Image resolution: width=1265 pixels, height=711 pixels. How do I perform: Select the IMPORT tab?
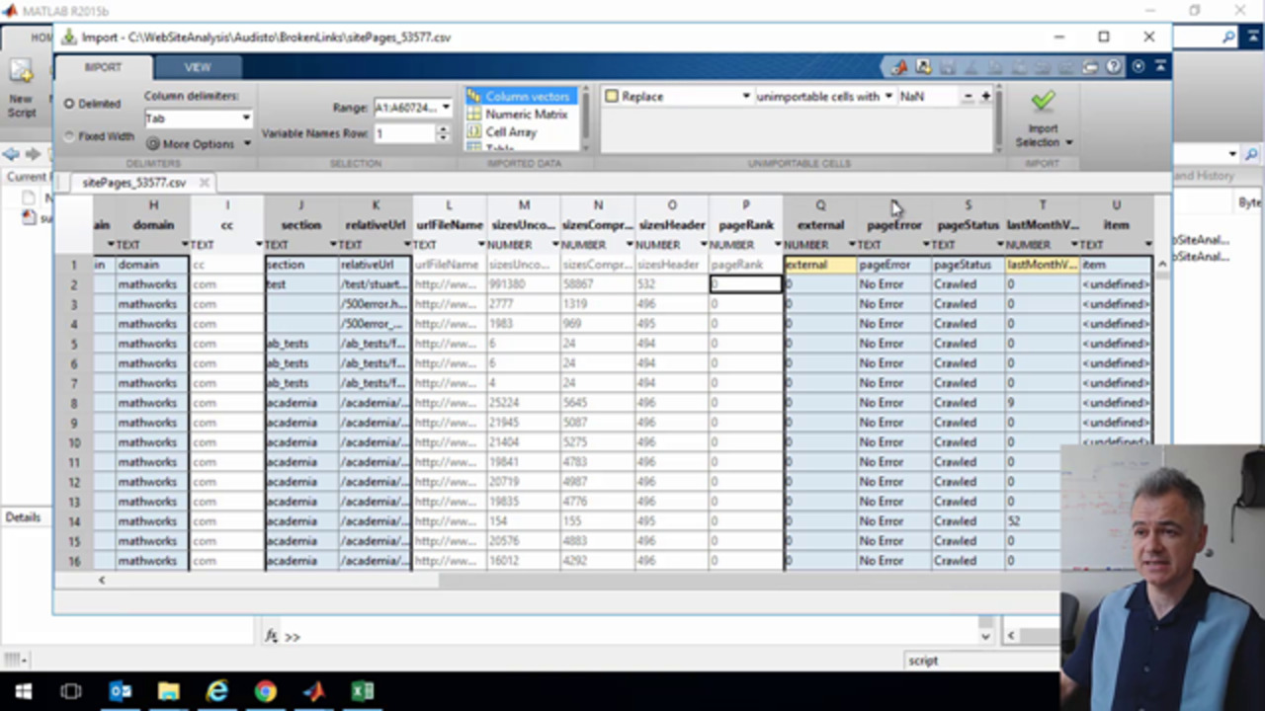click(103, 67)
